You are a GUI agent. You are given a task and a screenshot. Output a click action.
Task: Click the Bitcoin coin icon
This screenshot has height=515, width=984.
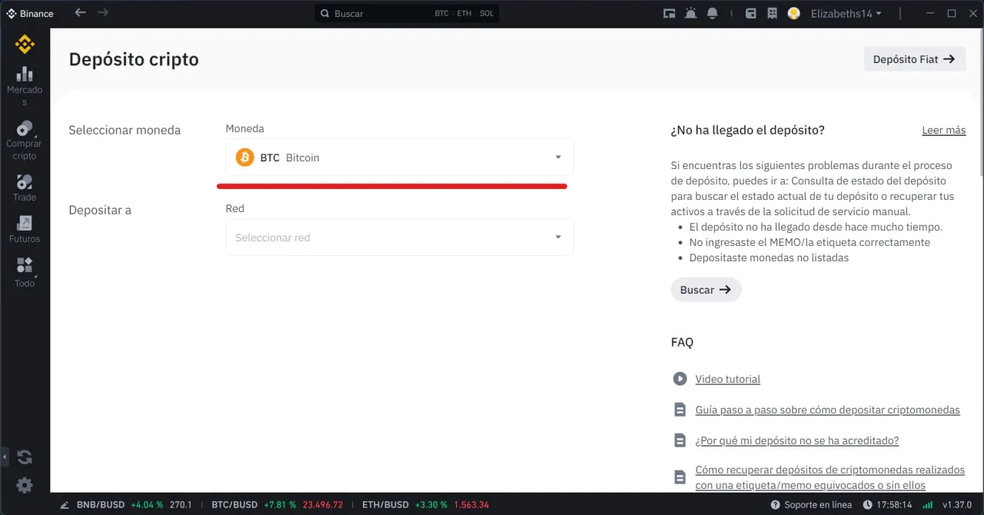tap(244, 158)
